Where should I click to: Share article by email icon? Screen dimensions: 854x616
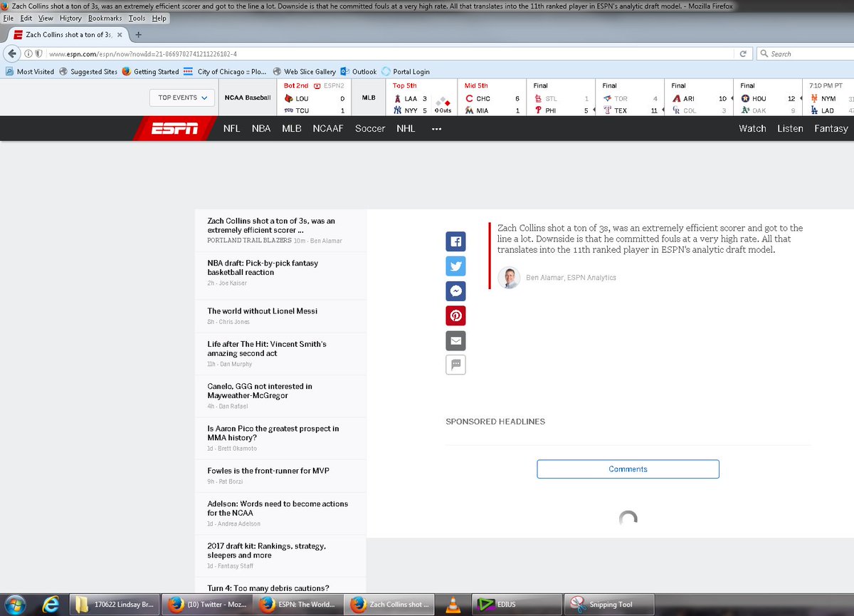tap(455, 340)
